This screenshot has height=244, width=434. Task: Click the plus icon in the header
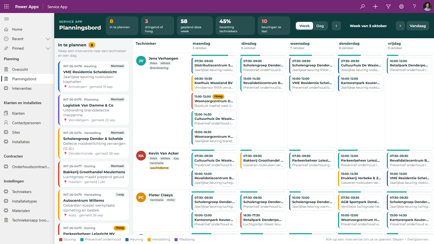(x=375, y=7)
